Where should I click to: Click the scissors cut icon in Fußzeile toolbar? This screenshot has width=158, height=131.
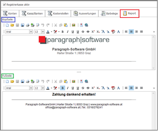coord(56,82)
